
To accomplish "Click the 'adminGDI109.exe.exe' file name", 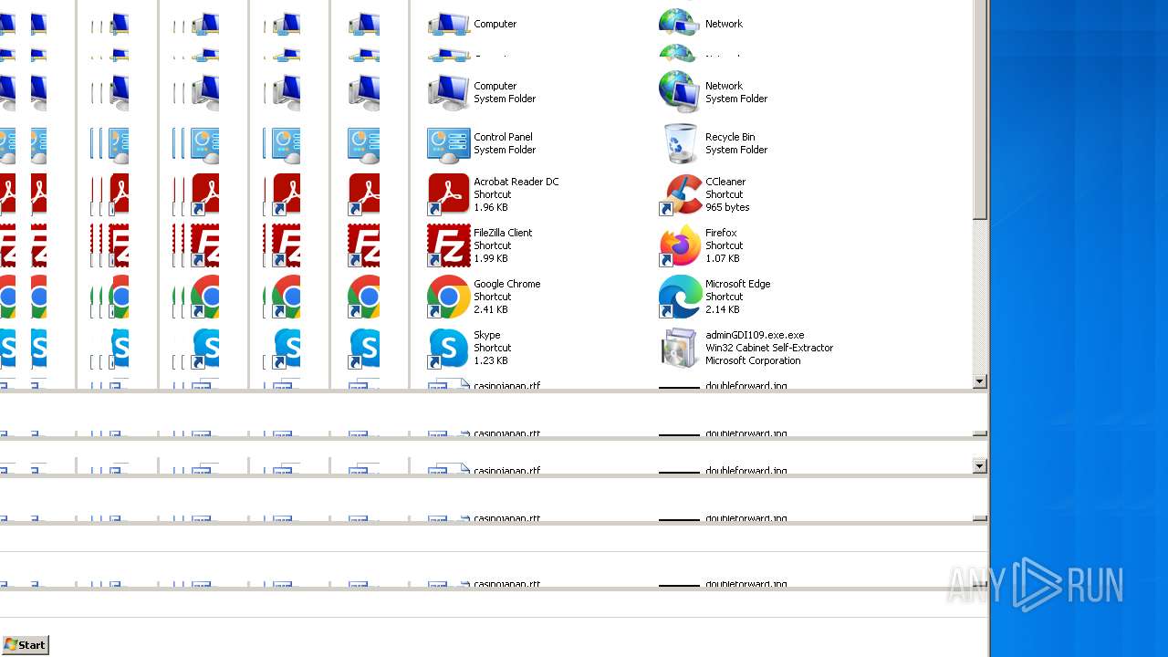I will (755, 335).
